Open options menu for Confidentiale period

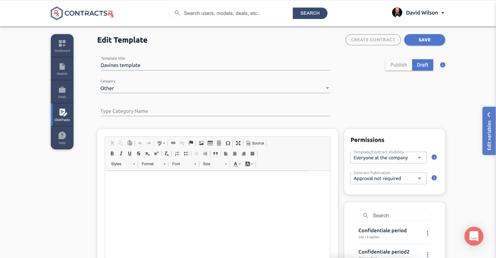click(x=427, y=233)
